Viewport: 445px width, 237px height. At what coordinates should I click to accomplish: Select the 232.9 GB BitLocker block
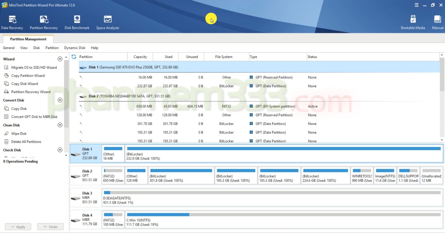click(x=284, y=154)
